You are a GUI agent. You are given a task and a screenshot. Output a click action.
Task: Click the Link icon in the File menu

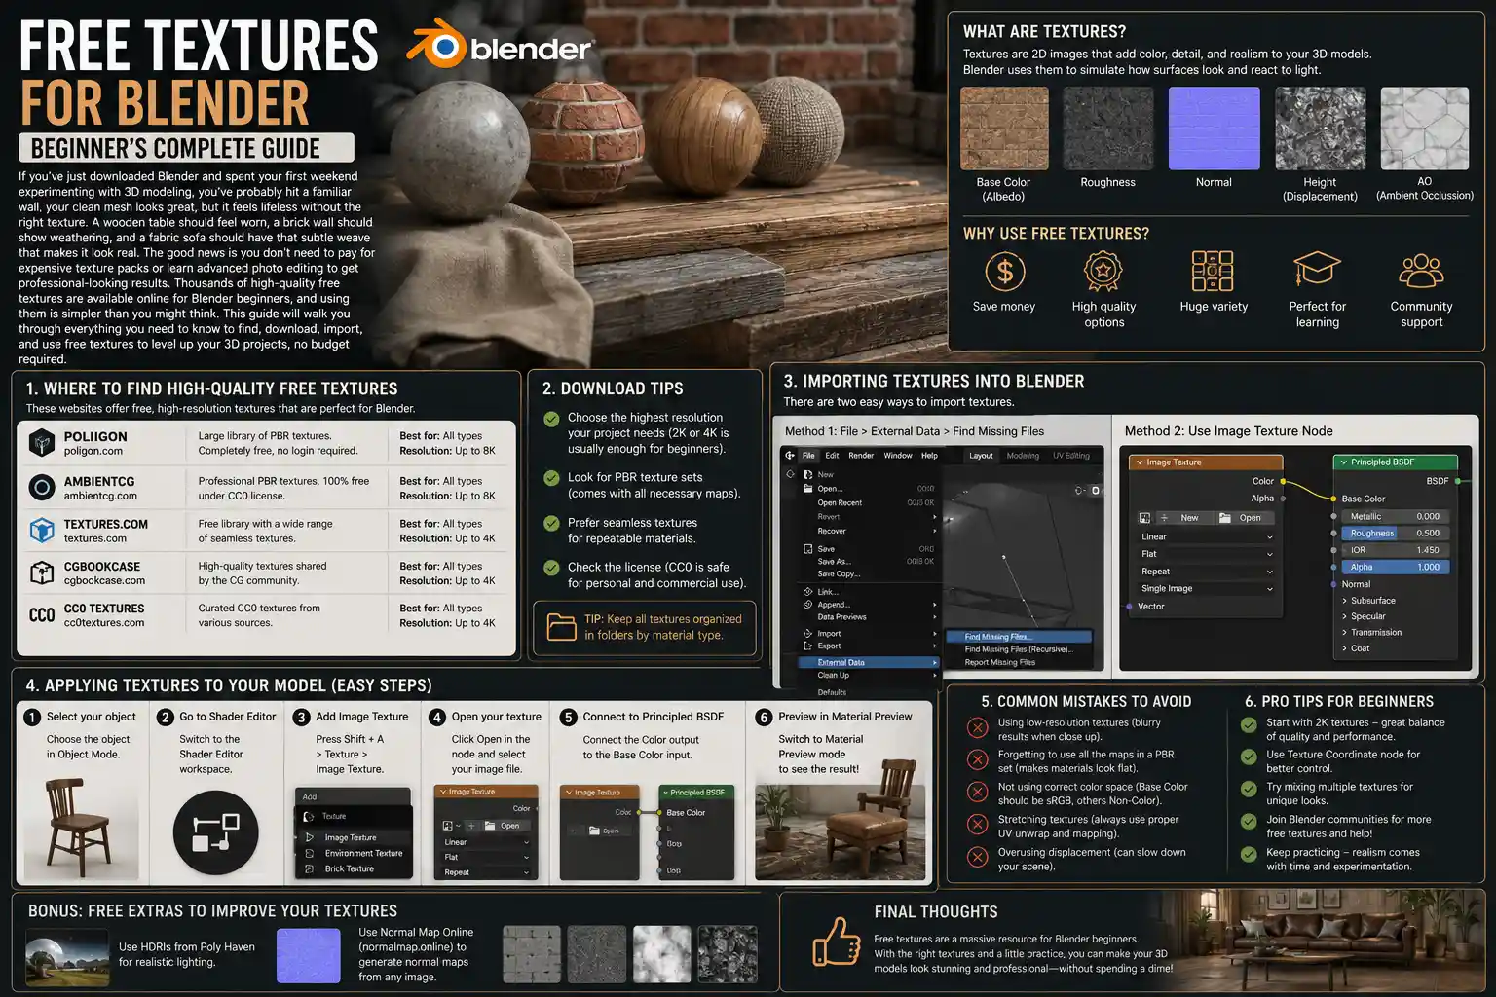tap(807, 591)
